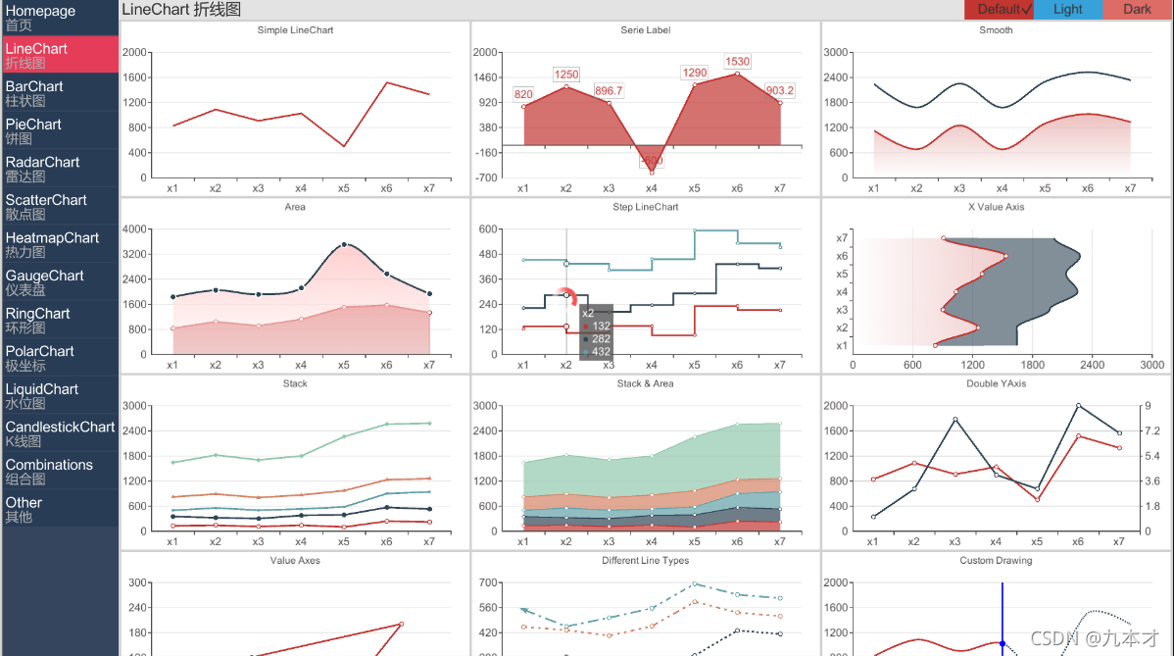Open CandlestickChart K线图 page
Viewport: 1174px width, 656px height.
tap(59, 432)
